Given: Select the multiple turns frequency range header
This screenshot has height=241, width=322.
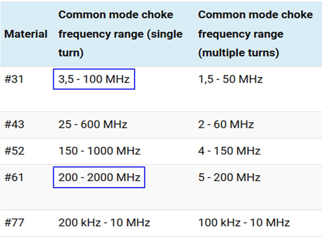Looking at the screenshot, I should pos(255,34).
